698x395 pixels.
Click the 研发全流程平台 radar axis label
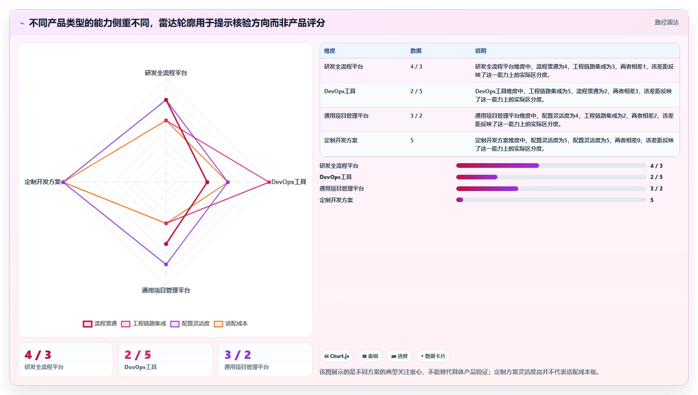166,73
